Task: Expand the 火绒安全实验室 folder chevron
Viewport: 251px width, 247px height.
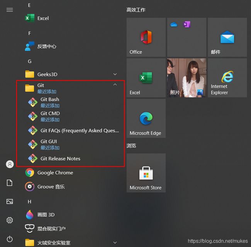Action: point(115,242)
